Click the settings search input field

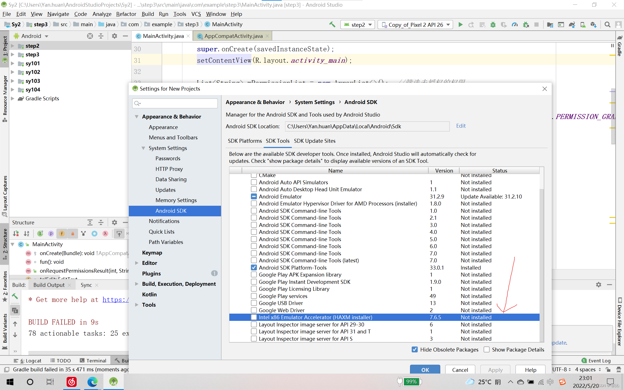(x=175, y=103)
